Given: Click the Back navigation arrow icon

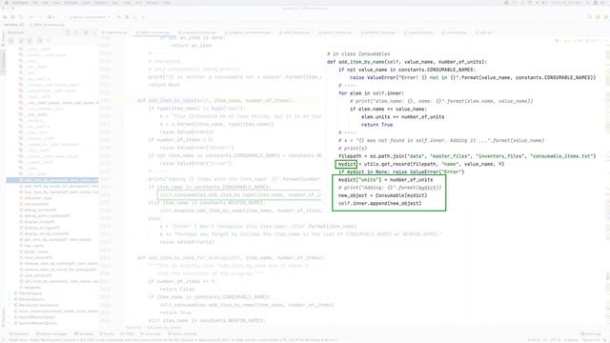Looking at the screenshot, I should pos(31,17).
